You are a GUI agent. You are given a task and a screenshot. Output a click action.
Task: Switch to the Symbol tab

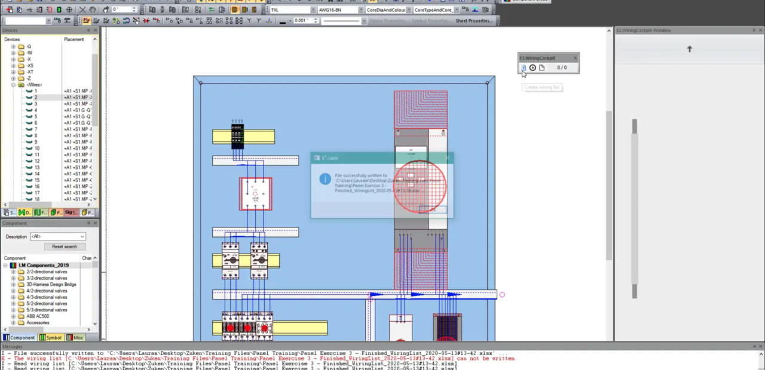click(51, 338)
